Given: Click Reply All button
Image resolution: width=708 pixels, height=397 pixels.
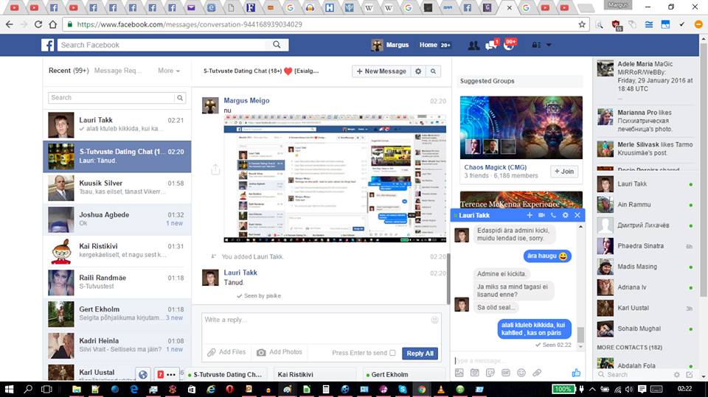Looking at the screenshot, I should tap(420, 354).
